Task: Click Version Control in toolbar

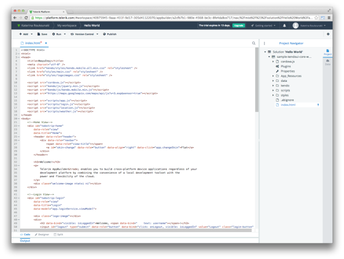Action: (82, 34)
